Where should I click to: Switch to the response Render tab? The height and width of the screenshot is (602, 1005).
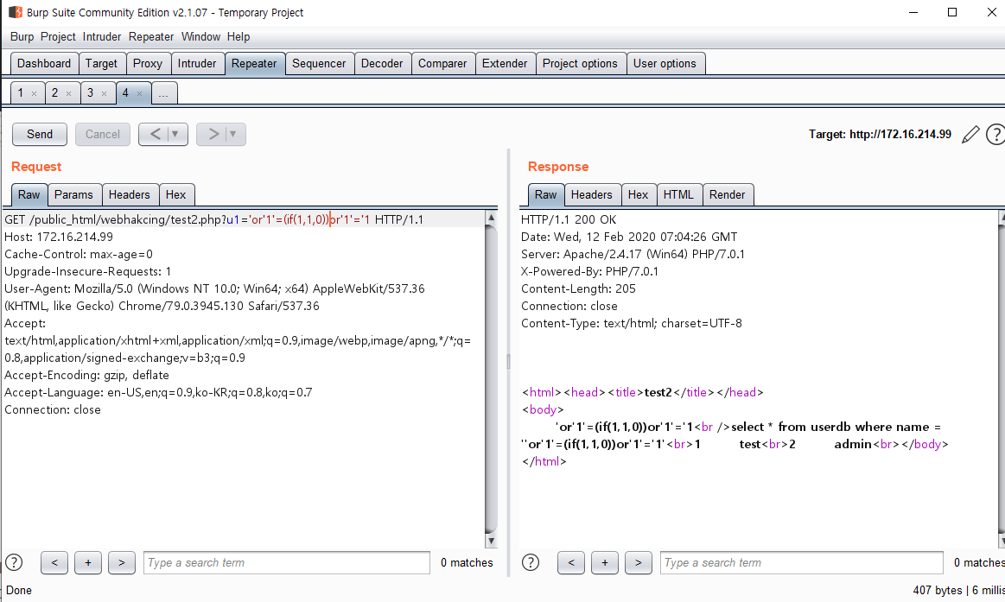point(727,194)
